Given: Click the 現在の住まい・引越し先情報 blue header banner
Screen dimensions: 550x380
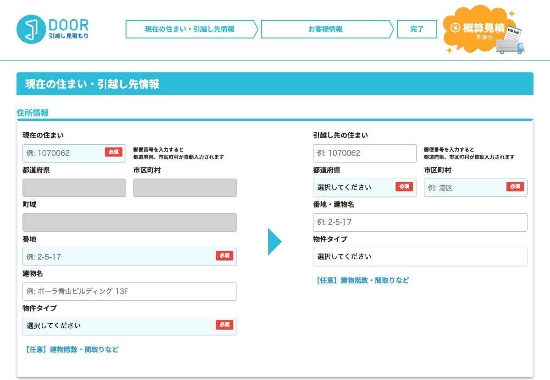Looking at the screenshot, I should 275,84.
